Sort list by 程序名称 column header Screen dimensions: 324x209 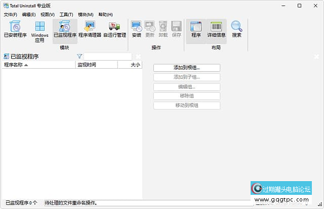(38, 65)
